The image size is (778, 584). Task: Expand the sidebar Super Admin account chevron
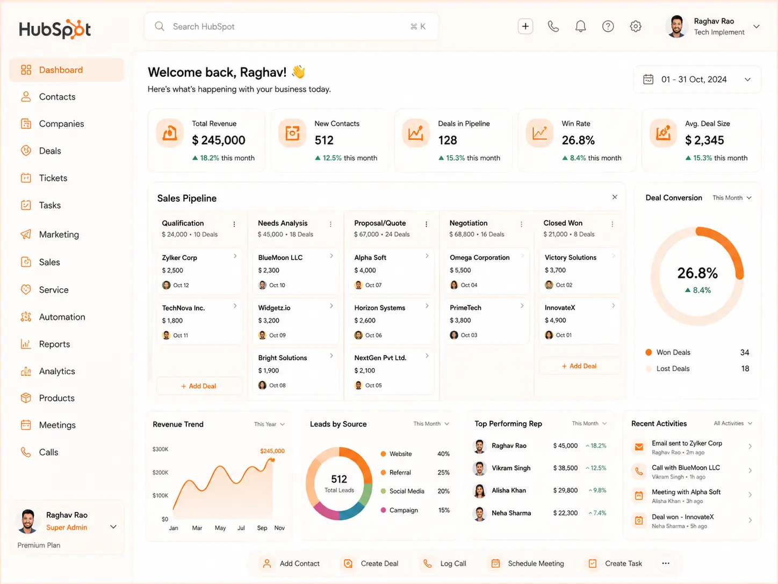point(113,527)
